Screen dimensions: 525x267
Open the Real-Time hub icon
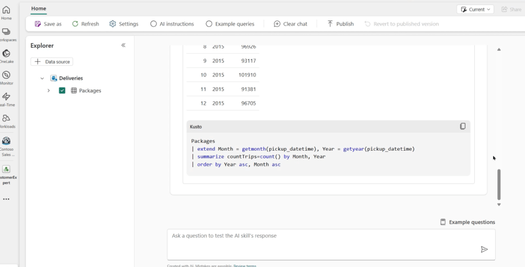pyautogui.click(x=7, y=99)
